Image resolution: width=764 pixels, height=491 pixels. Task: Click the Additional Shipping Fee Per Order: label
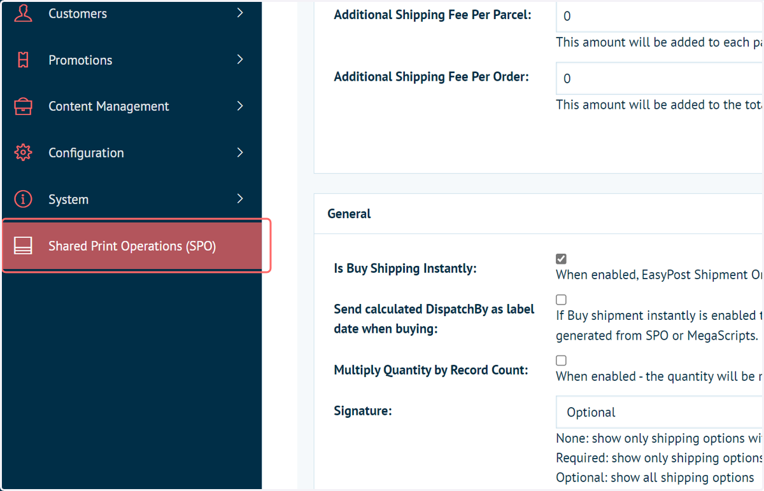432,76
